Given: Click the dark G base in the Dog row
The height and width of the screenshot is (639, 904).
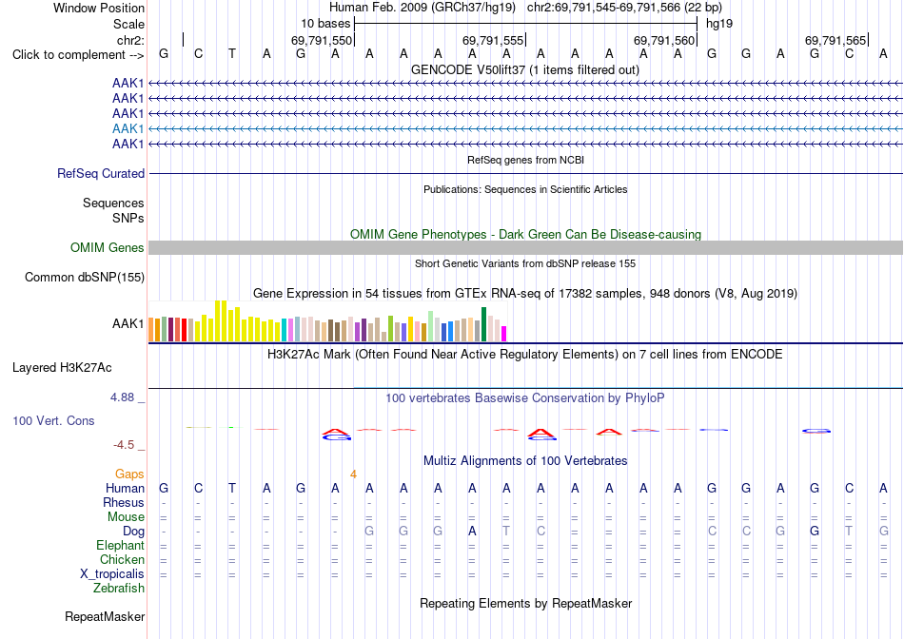Looking at the screenshot, I should [x=815, y=532].
